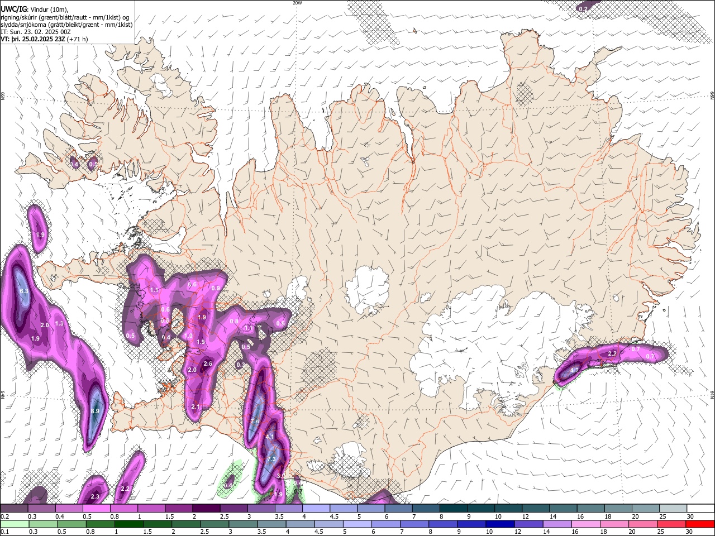The height and width of the screenshot is (536, 715).
Task: Click the 2.6 precipitation value label
Action: point(208,364)
